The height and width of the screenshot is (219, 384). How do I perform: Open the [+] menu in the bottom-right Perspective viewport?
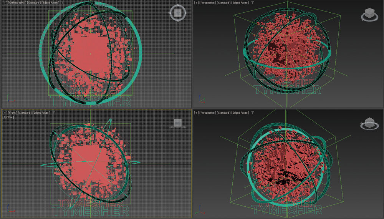pyautogui.click(x=196, y=113)
